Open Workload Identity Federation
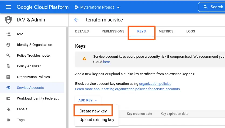225x128 pixels. coord(38,98)
